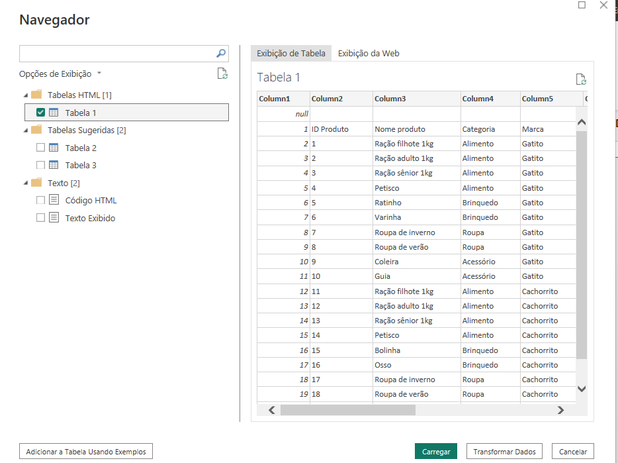Click Adicionar a Tabela Usando Exemplos button
The width and height of the screenshot is (618, 463).
[86, 452]
